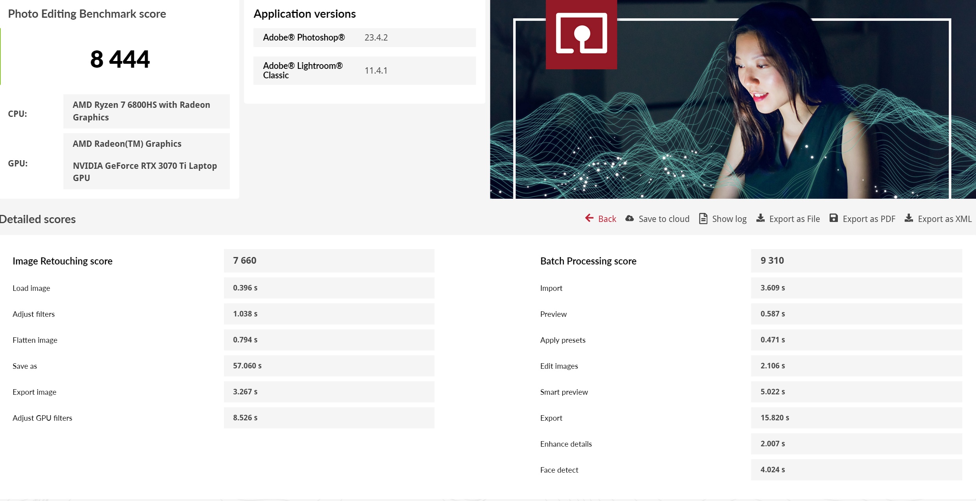Click the benchmark banner image
The height and width of the screenshot is (501, 976).
point(733,99)
